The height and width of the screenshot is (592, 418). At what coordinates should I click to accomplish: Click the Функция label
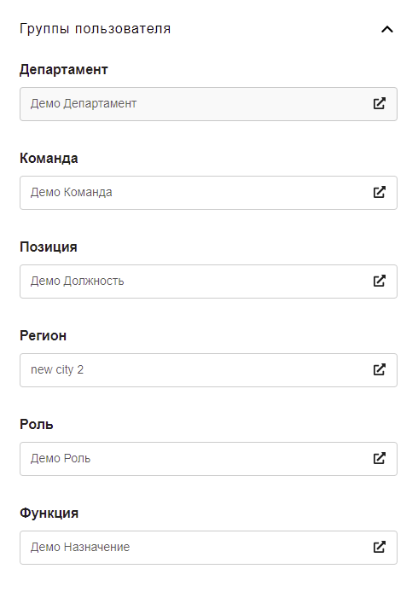49,513
